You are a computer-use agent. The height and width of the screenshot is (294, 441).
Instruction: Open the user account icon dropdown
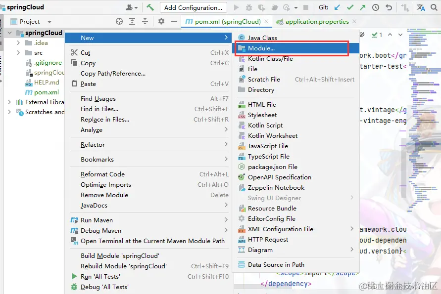[131, 7]
